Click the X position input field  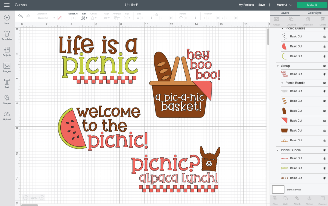(213, 18)
